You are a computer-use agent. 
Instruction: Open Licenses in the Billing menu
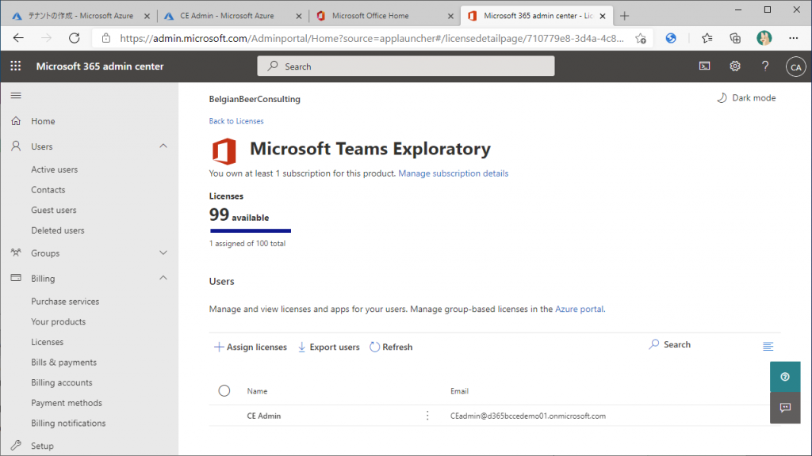pyautogui.click(x=47, y=342)
